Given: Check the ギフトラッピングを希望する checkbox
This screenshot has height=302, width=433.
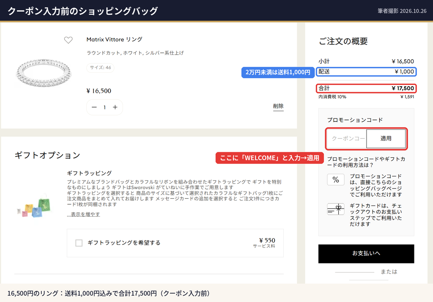Looking at the screenshot, I should tap(79, 243).
